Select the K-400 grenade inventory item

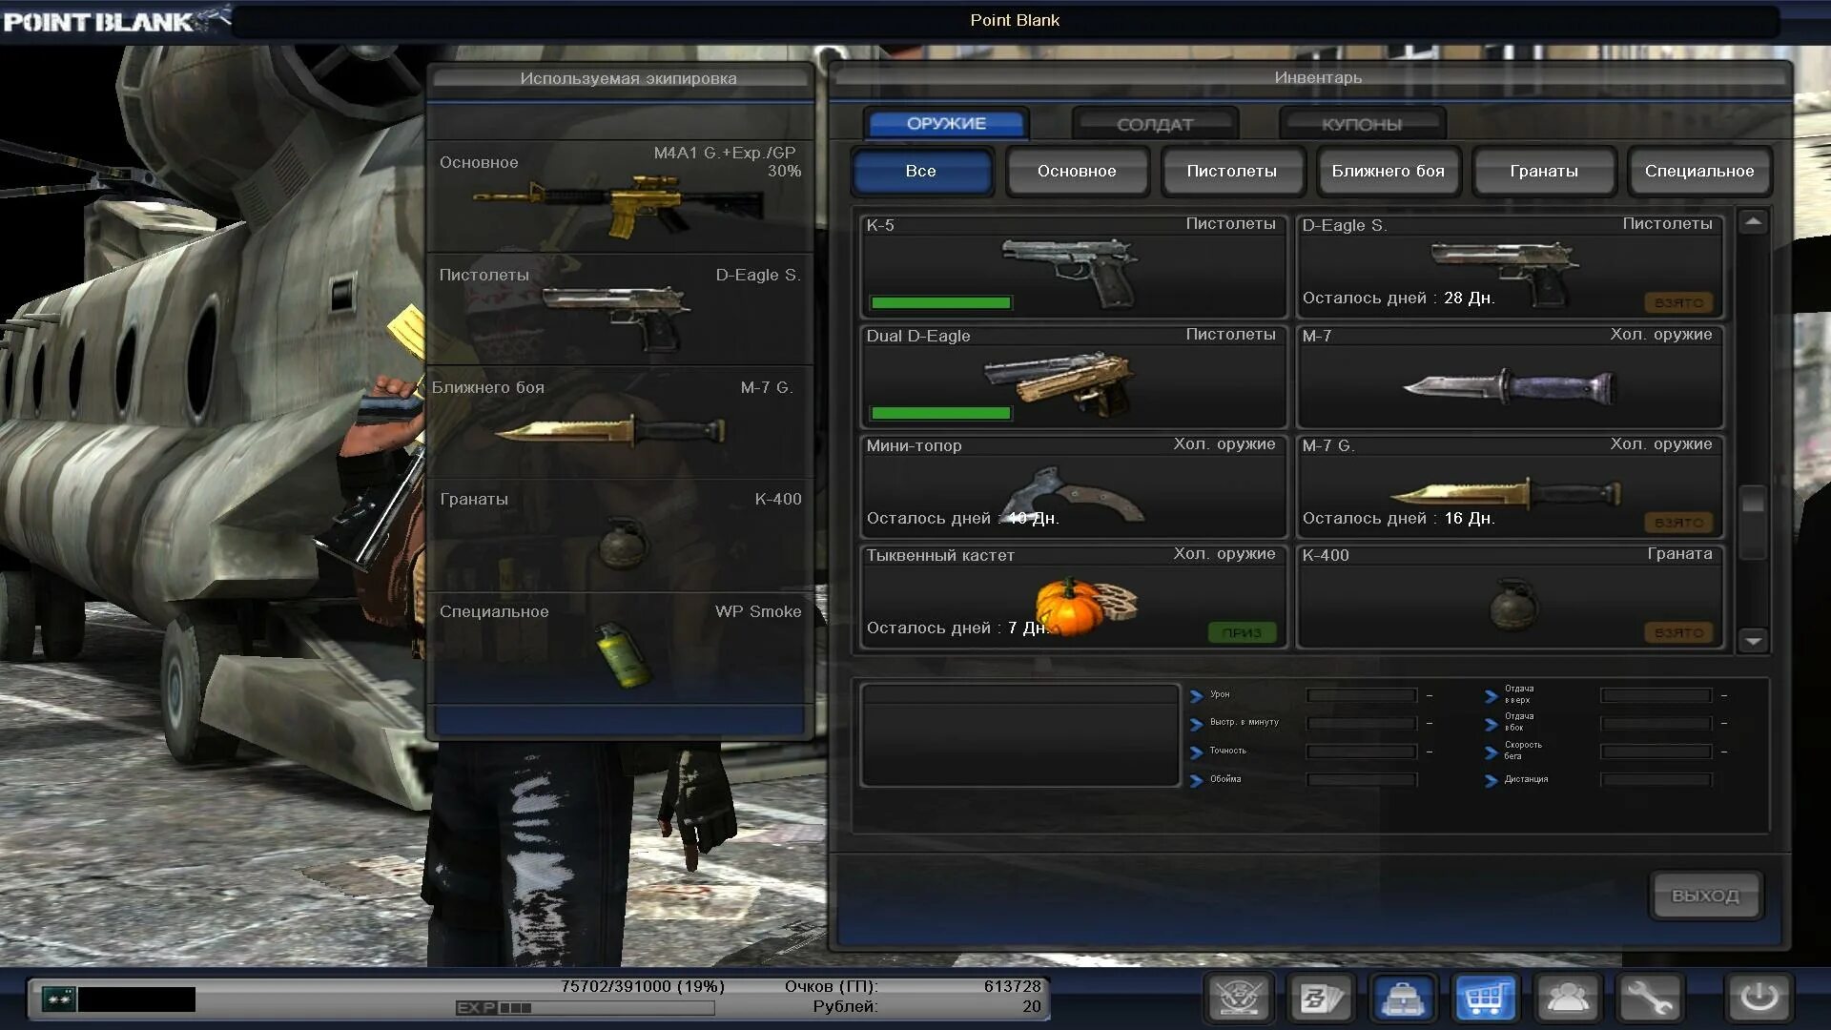pyautogui.click(x=1510, y=597)
